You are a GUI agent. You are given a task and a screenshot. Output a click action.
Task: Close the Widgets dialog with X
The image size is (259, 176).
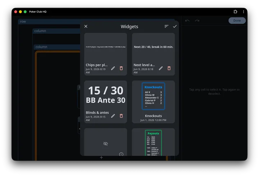point(86,26)
